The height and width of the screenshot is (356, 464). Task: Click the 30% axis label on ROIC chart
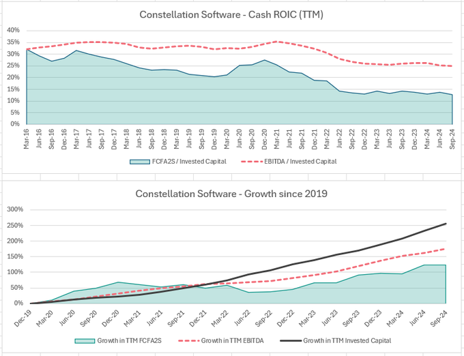tap(14, 54)
